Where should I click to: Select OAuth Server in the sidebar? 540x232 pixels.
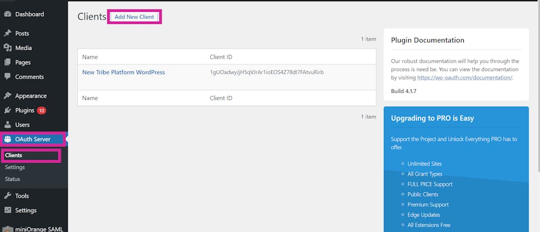tap(33, 139)
